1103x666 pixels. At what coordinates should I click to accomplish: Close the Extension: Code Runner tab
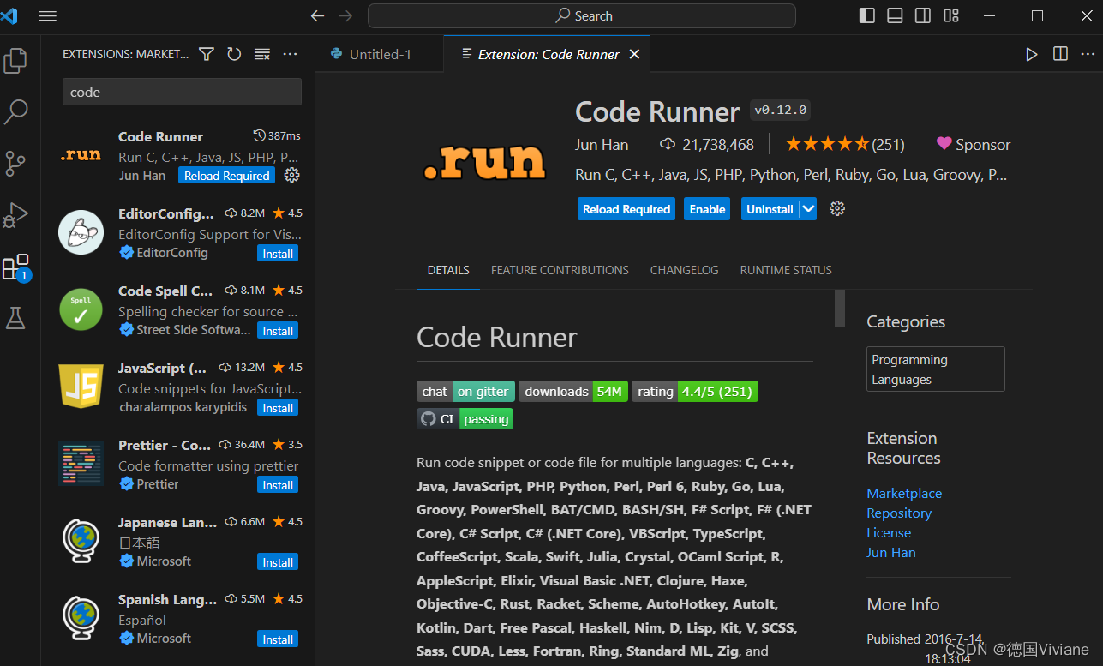pyautogui.click(x=634, y=54)
